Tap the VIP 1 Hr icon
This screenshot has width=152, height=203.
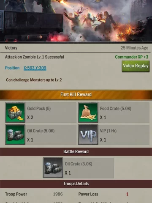(x=88, y=134)
